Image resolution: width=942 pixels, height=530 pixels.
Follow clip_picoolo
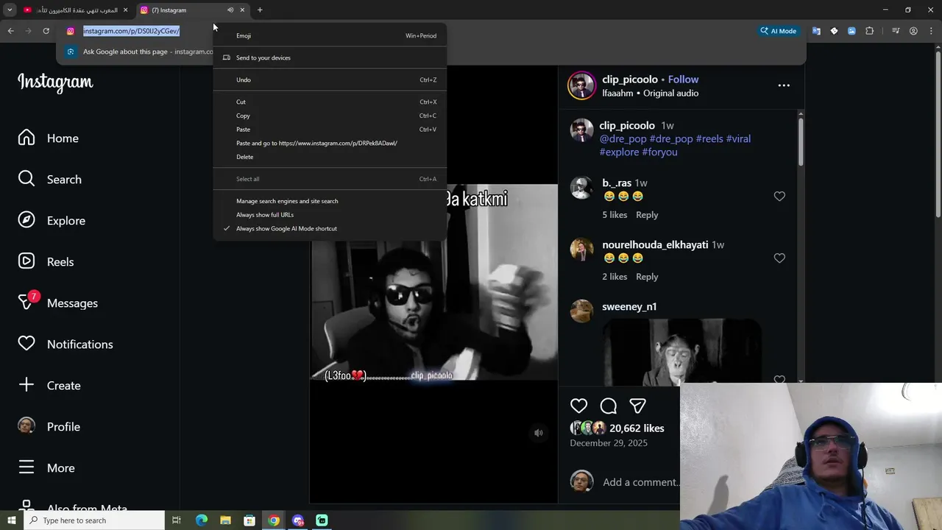coord(683,79)
